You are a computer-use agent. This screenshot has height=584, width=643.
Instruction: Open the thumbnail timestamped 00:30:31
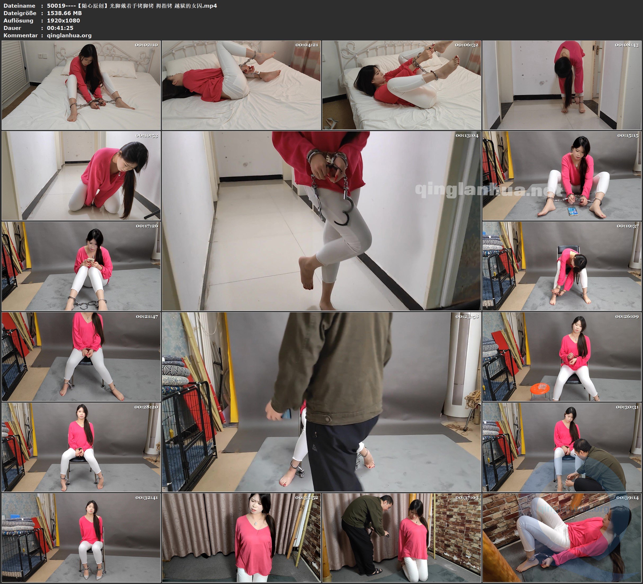click(562, 447)
